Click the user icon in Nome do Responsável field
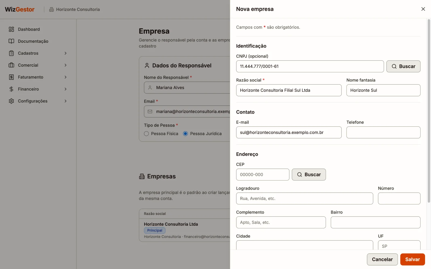 coord(150,88)
